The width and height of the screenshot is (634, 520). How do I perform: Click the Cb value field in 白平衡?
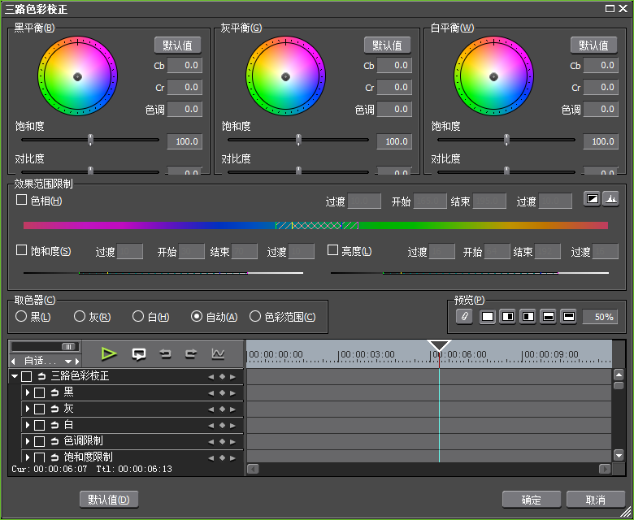(601, 66)
